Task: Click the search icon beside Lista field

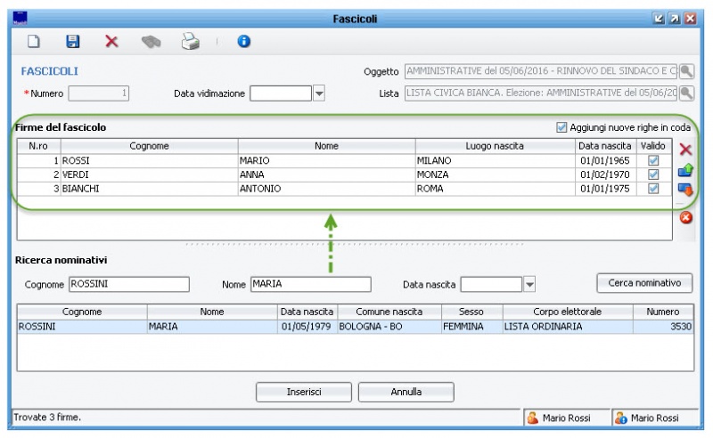Action: coord(686,93)
